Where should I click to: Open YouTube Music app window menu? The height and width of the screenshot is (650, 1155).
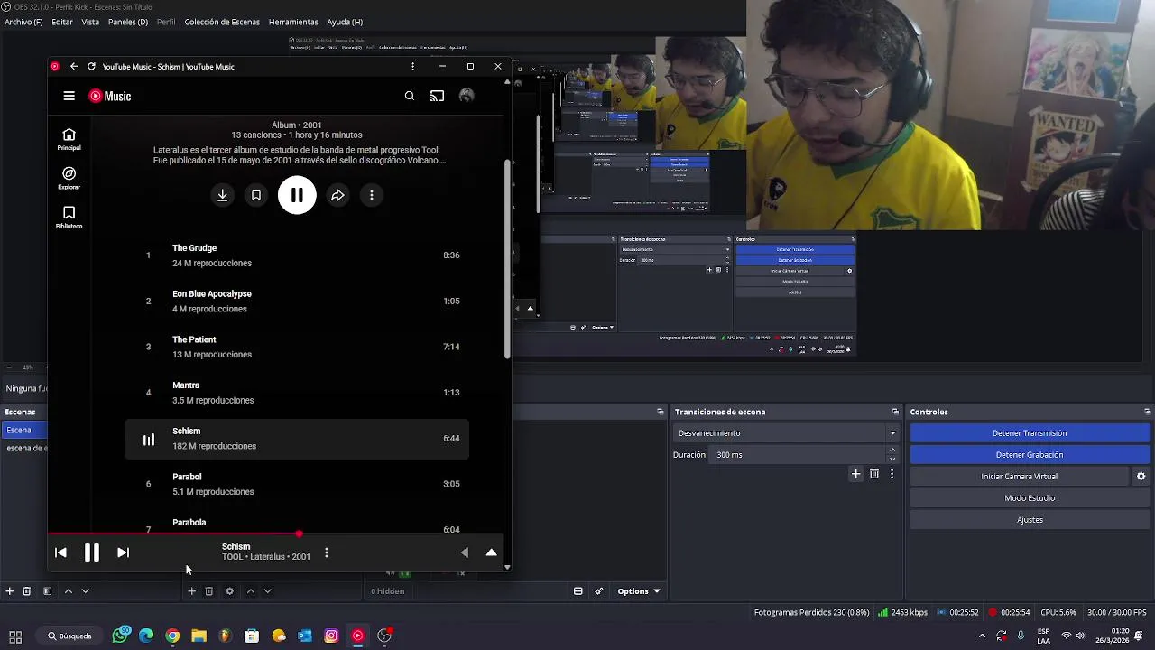tap(412, 66)
